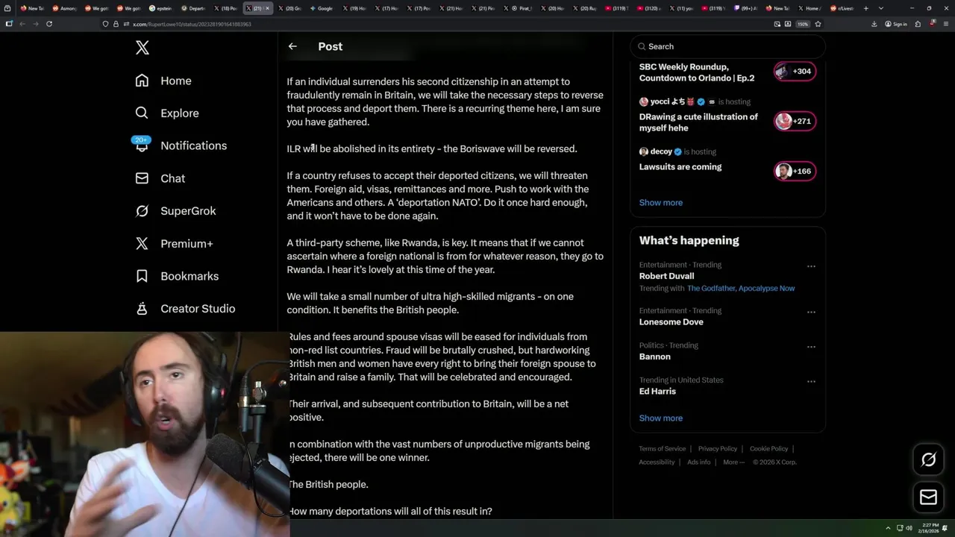955x537 pixels.
Task: Click site security padlock icon
Action: pos(116,24)
